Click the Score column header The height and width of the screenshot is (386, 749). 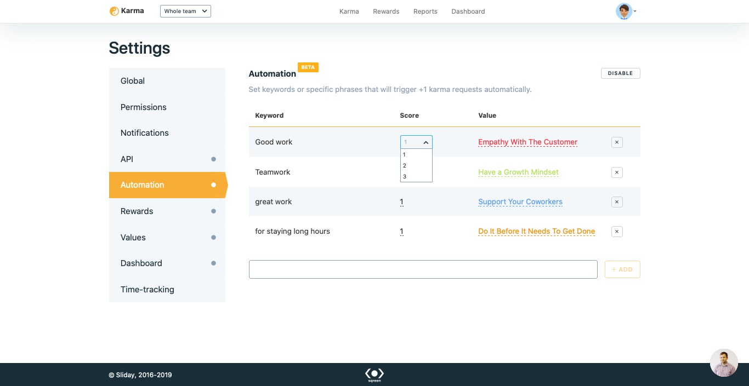click(x=409, y=116)
